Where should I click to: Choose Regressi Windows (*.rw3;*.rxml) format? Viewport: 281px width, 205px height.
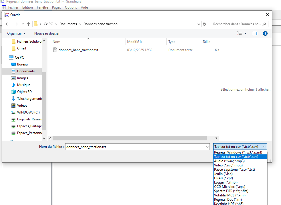[238, 152]
